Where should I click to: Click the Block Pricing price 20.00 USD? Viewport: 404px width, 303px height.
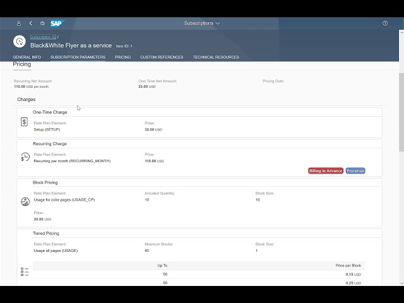(x=42, y=219)
